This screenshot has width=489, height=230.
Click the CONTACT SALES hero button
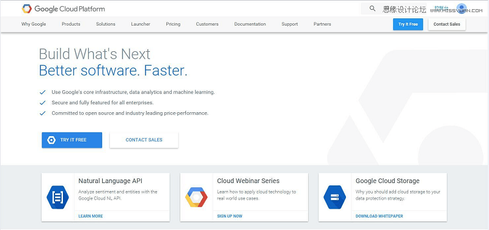(x=144, y=140)
